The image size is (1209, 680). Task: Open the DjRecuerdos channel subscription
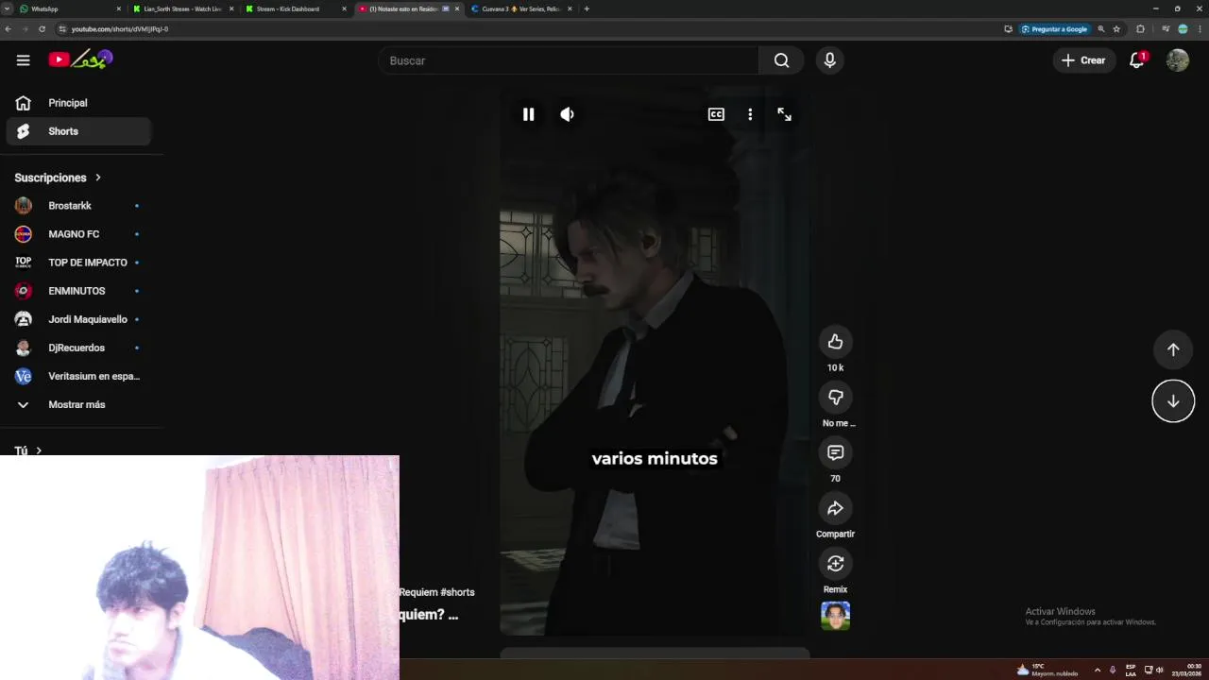point(78,348)
